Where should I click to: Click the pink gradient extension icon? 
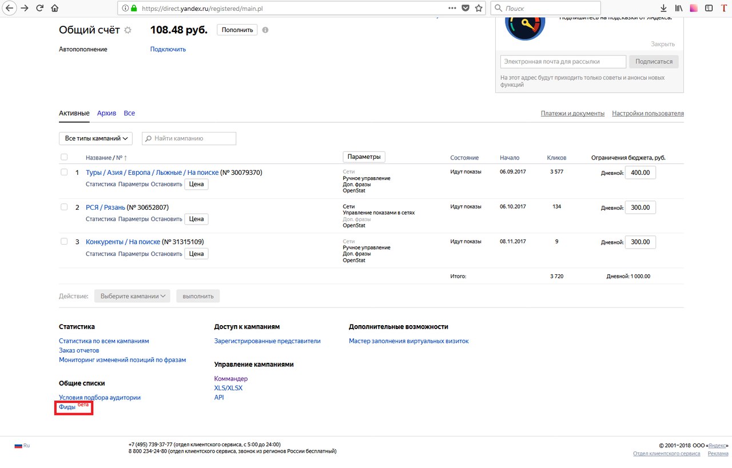click(x=694, y=8)
